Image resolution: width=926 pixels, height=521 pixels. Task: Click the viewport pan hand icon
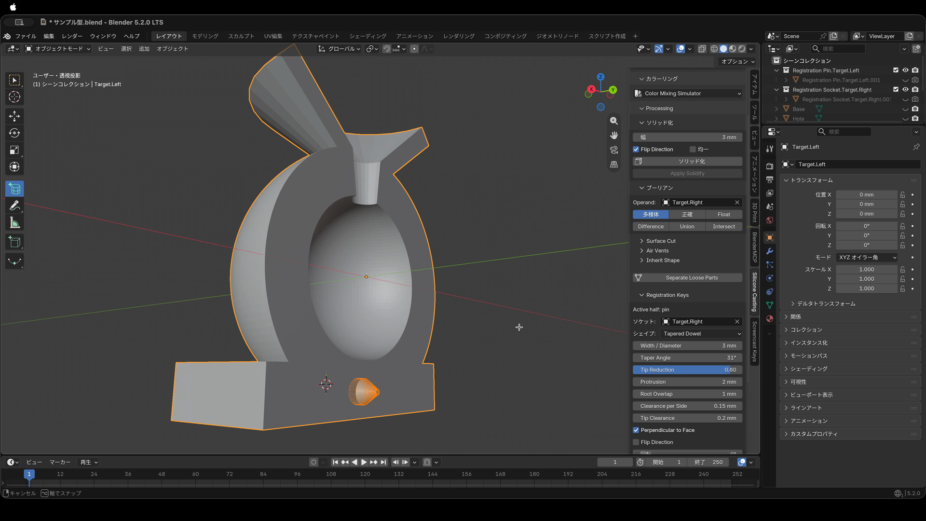pyautogui.click(x=614, y=136)
